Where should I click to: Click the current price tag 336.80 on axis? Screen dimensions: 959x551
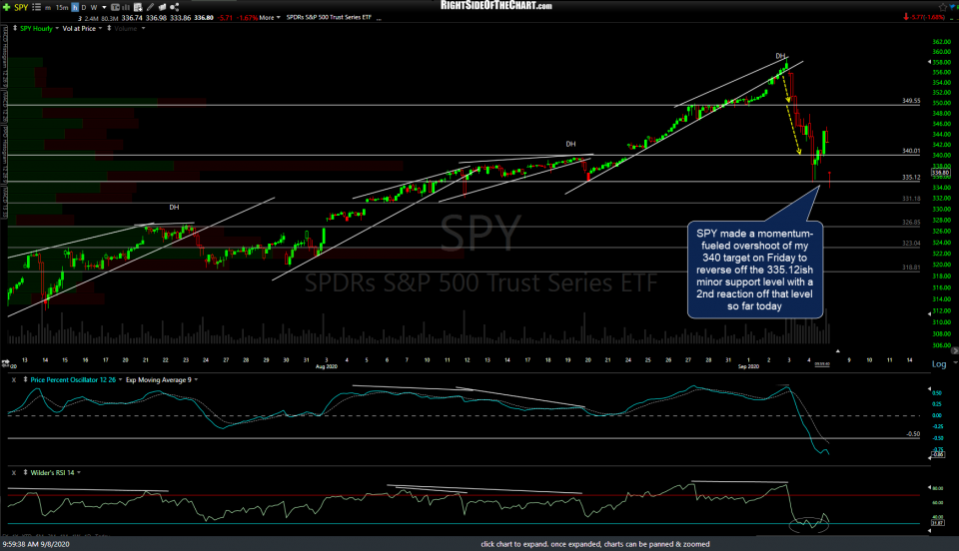pyautogui.click(x=940, y=174)
